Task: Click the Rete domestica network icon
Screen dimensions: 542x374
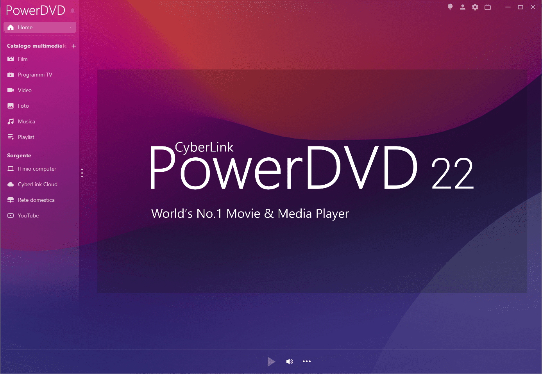Action: click(x=11, y=200)
